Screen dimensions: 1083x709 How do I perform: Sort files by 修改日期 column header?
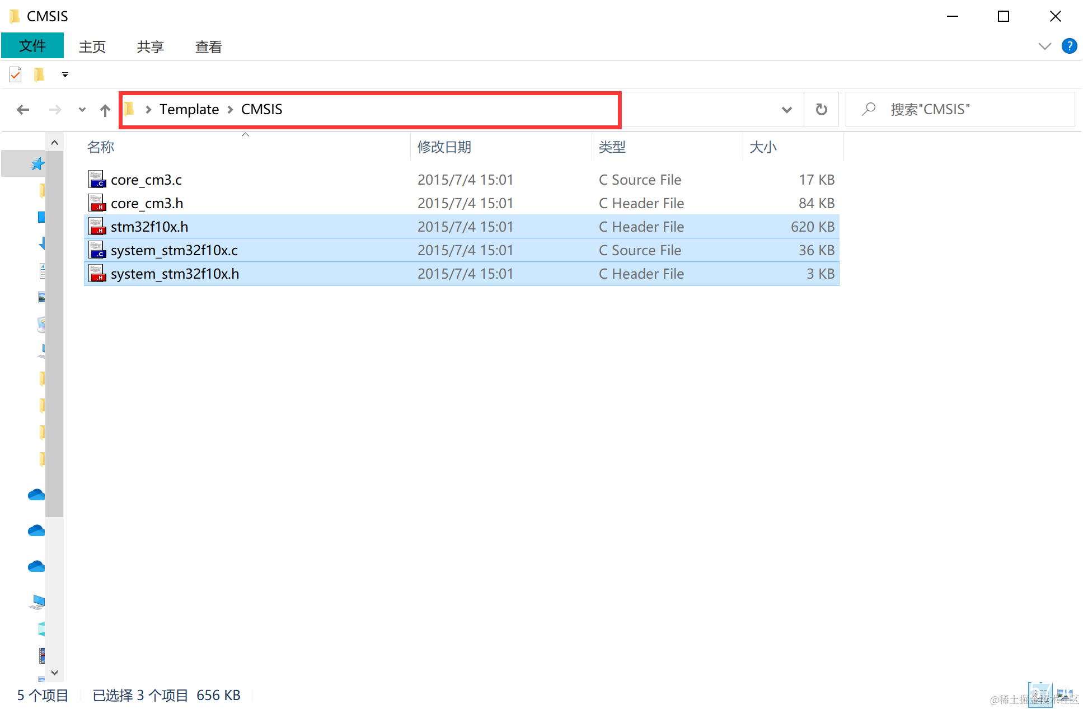[444, 147]
